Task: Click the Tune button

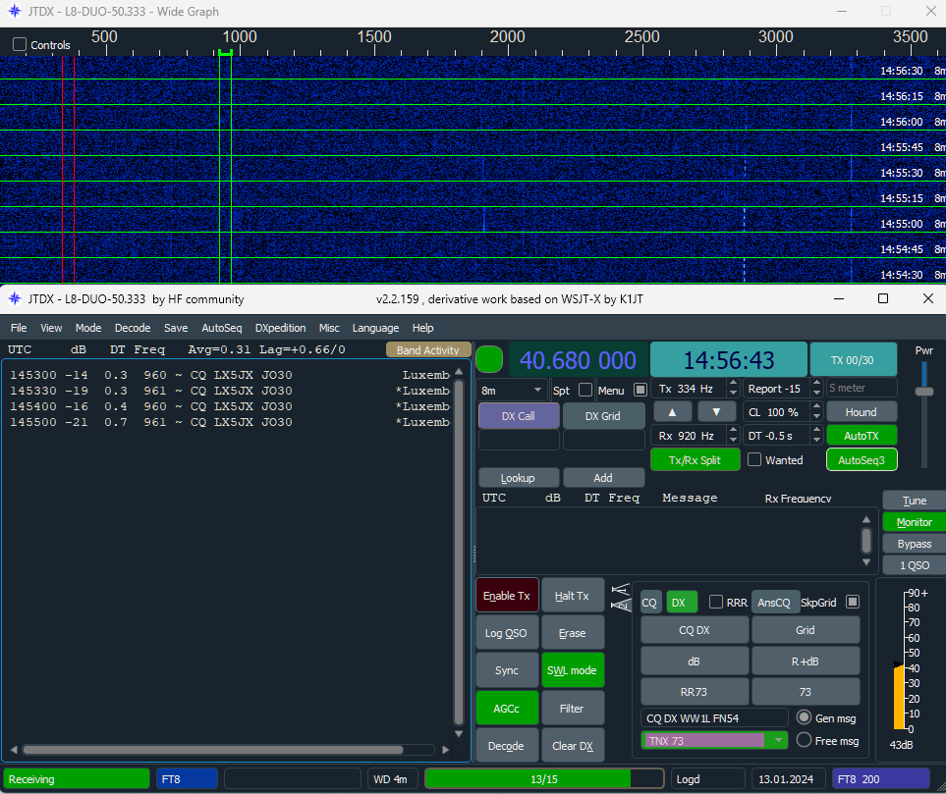Action: click(914, 501)
